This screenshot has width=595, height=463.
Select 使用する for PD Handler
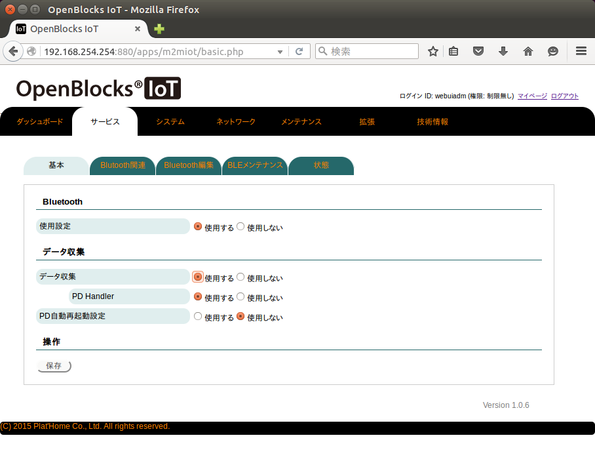click(198, 296)
